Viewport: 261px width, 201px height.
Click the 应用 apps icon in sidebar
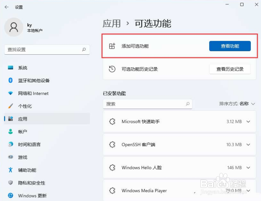coord(10,119)
